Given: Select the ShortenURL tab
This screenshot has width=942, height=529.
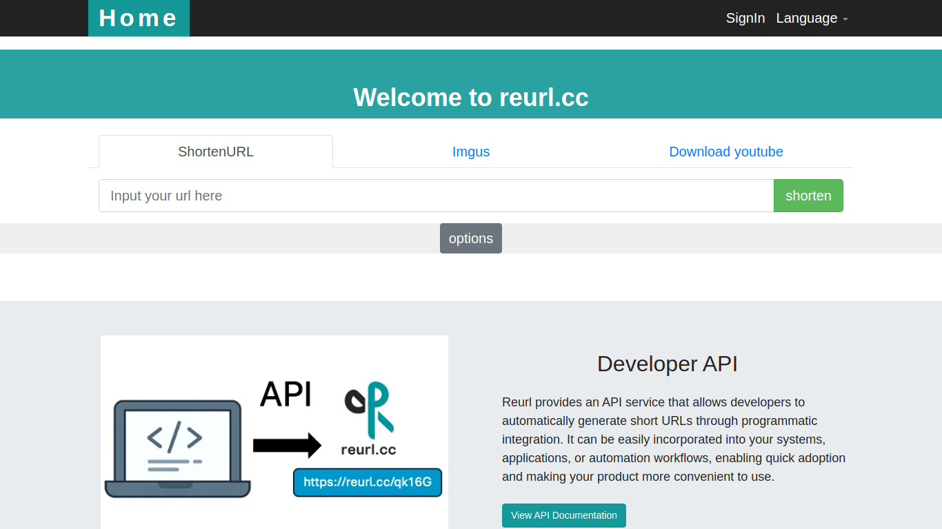Looking at the screenshot, I should click(x=216, y=152).
